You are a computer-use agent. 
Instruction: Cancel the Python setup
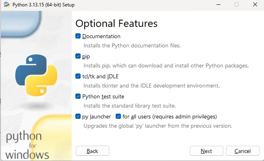point(243,151)
